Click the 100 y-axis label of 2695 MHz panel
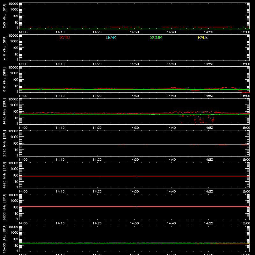This screenshot has width=255, height=255. tap(15, 143)
